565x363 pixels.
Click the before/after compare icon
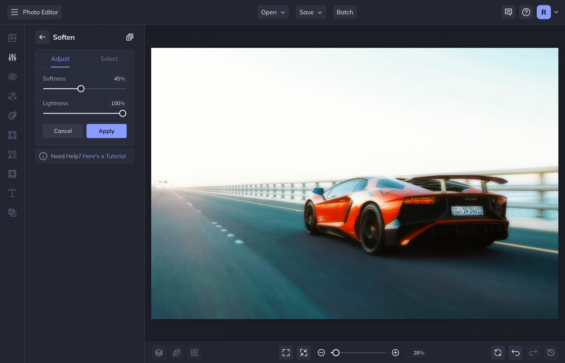176,352
